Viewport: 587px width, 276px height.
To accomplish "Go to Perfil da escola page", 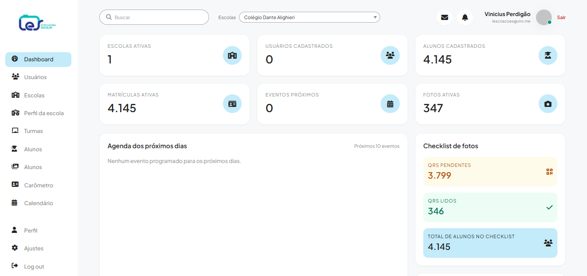I will pyautogui.click(x=44, y=113).
